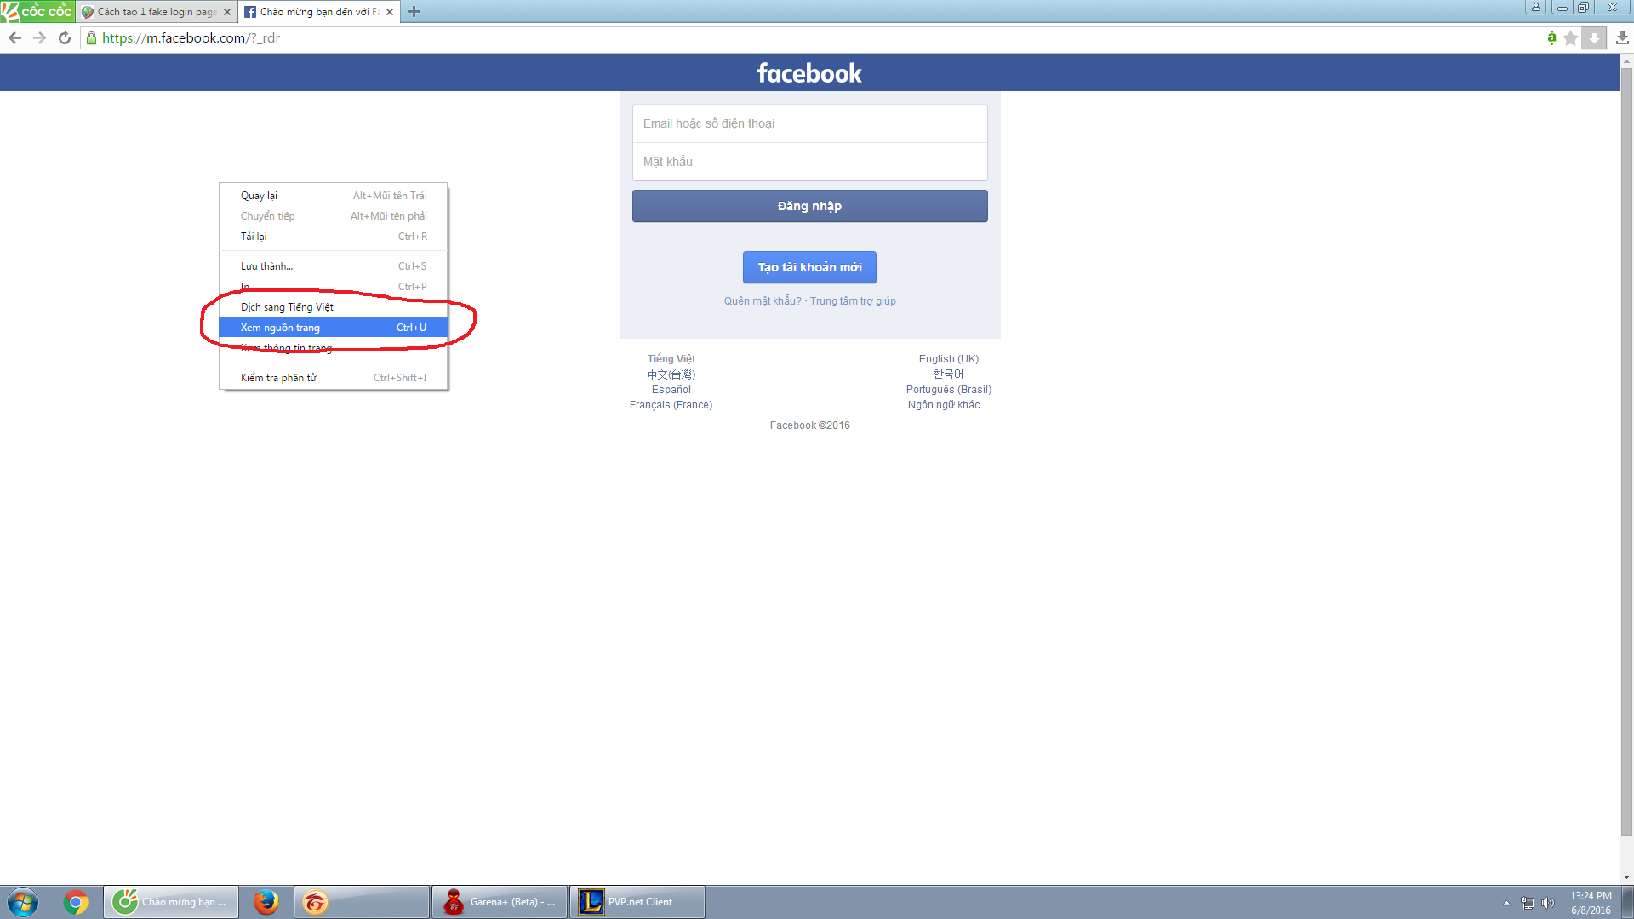Switch to Garena+ (Beta) taskbar window

point(500,902)
